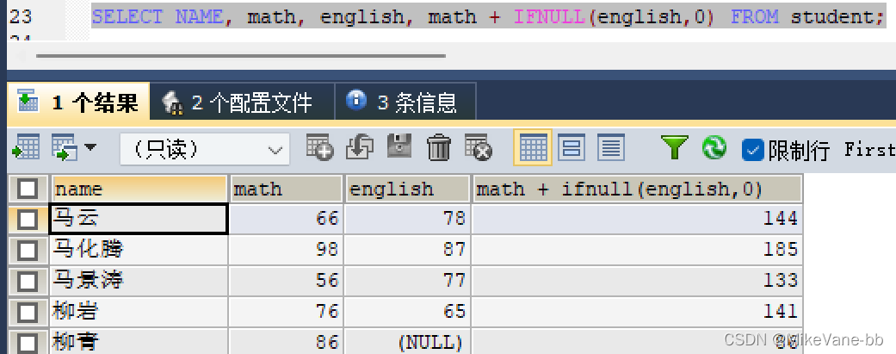Select the 马化腾 name cell
Screen dimensions: 896x354
(139, 250)
